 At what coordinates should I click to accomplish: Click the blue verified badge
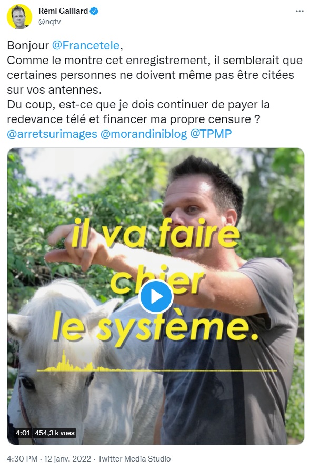click(x=95, y=11)
